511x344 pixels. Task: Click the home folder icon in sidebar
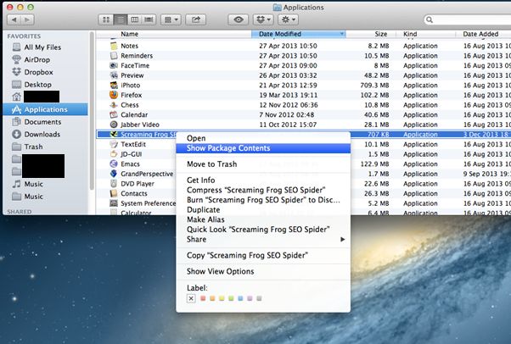[x=17, y=97]
